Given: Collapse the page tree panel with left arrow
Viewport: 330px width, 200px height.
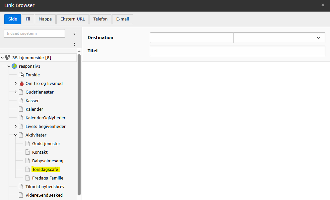Looking at the screenshot, I should [74, 34].
